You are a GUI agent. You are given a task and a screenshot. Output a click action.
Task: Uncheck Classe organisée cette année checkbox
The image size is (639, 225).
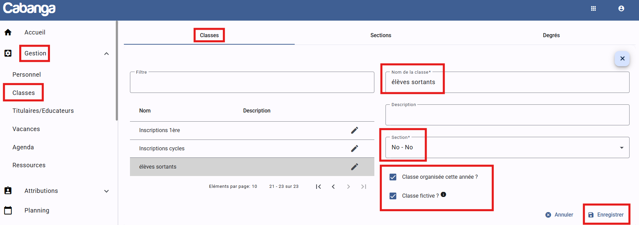point(393,177)
